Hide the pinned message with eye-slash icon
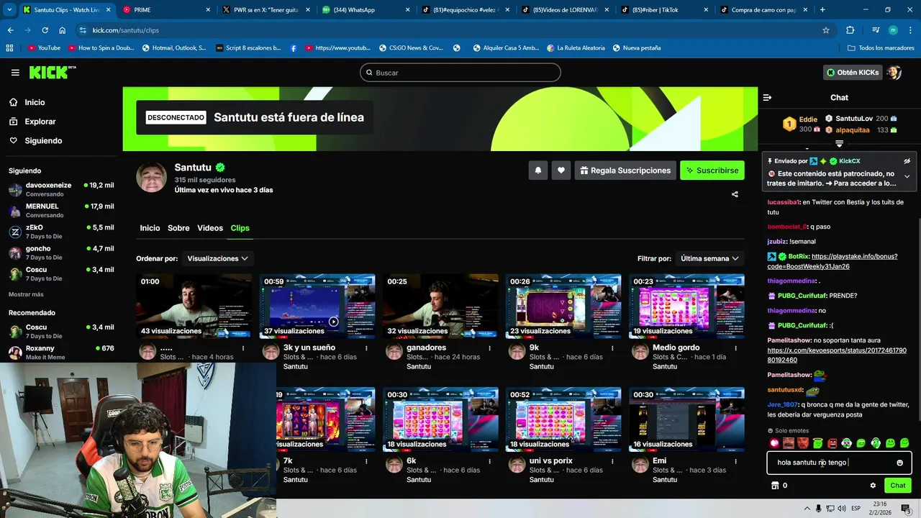 pos(907,161)
